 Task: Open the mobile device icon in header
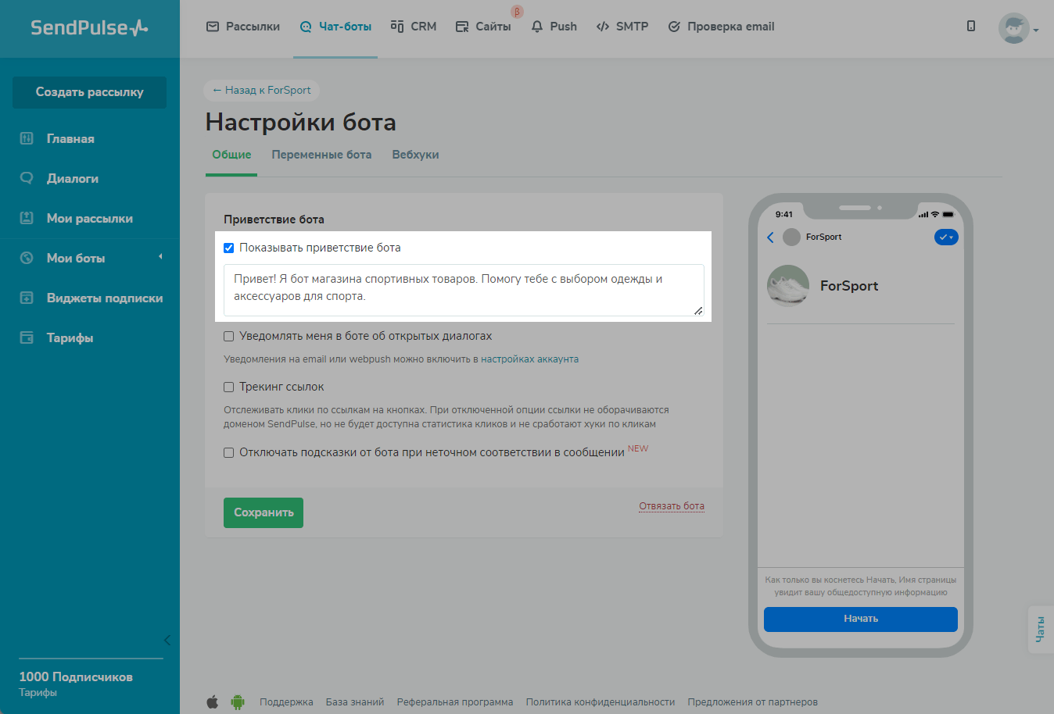971,26
